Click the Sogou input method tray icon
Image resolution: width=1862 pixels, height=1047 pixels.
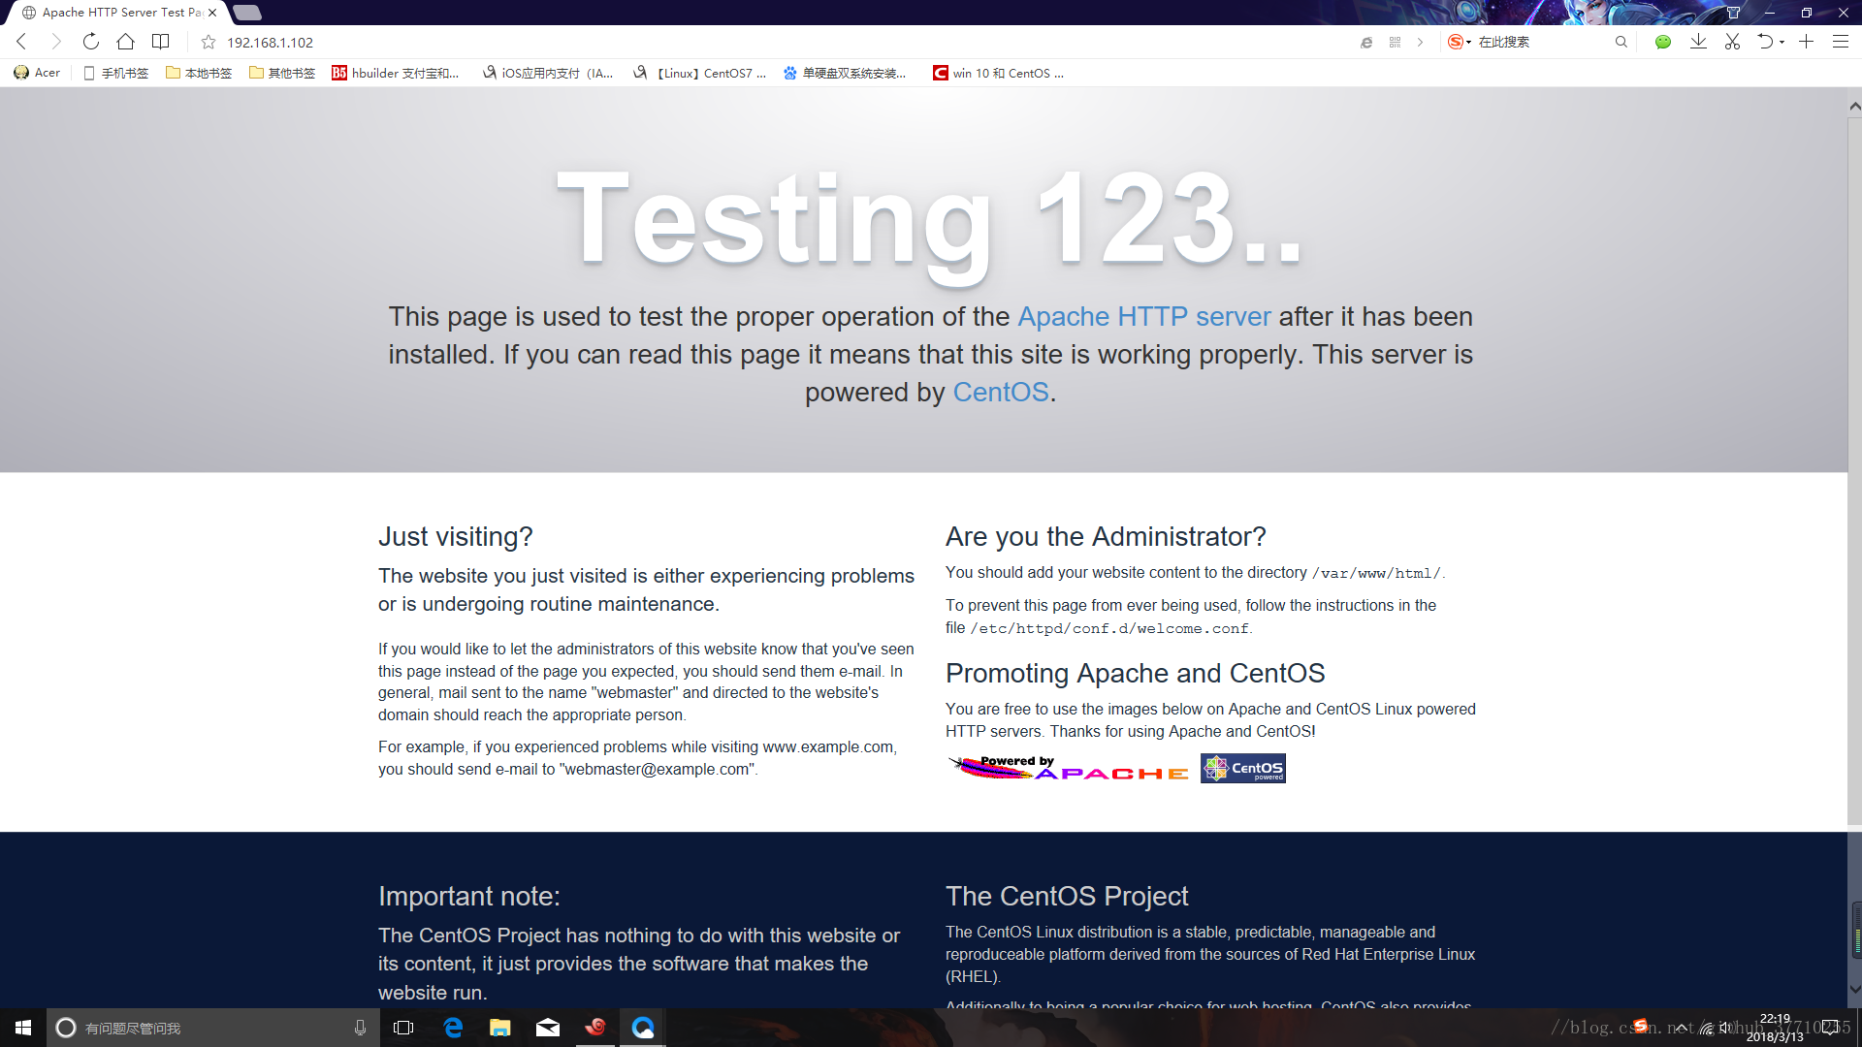pyautogui.click(x=1641, y=1027)
